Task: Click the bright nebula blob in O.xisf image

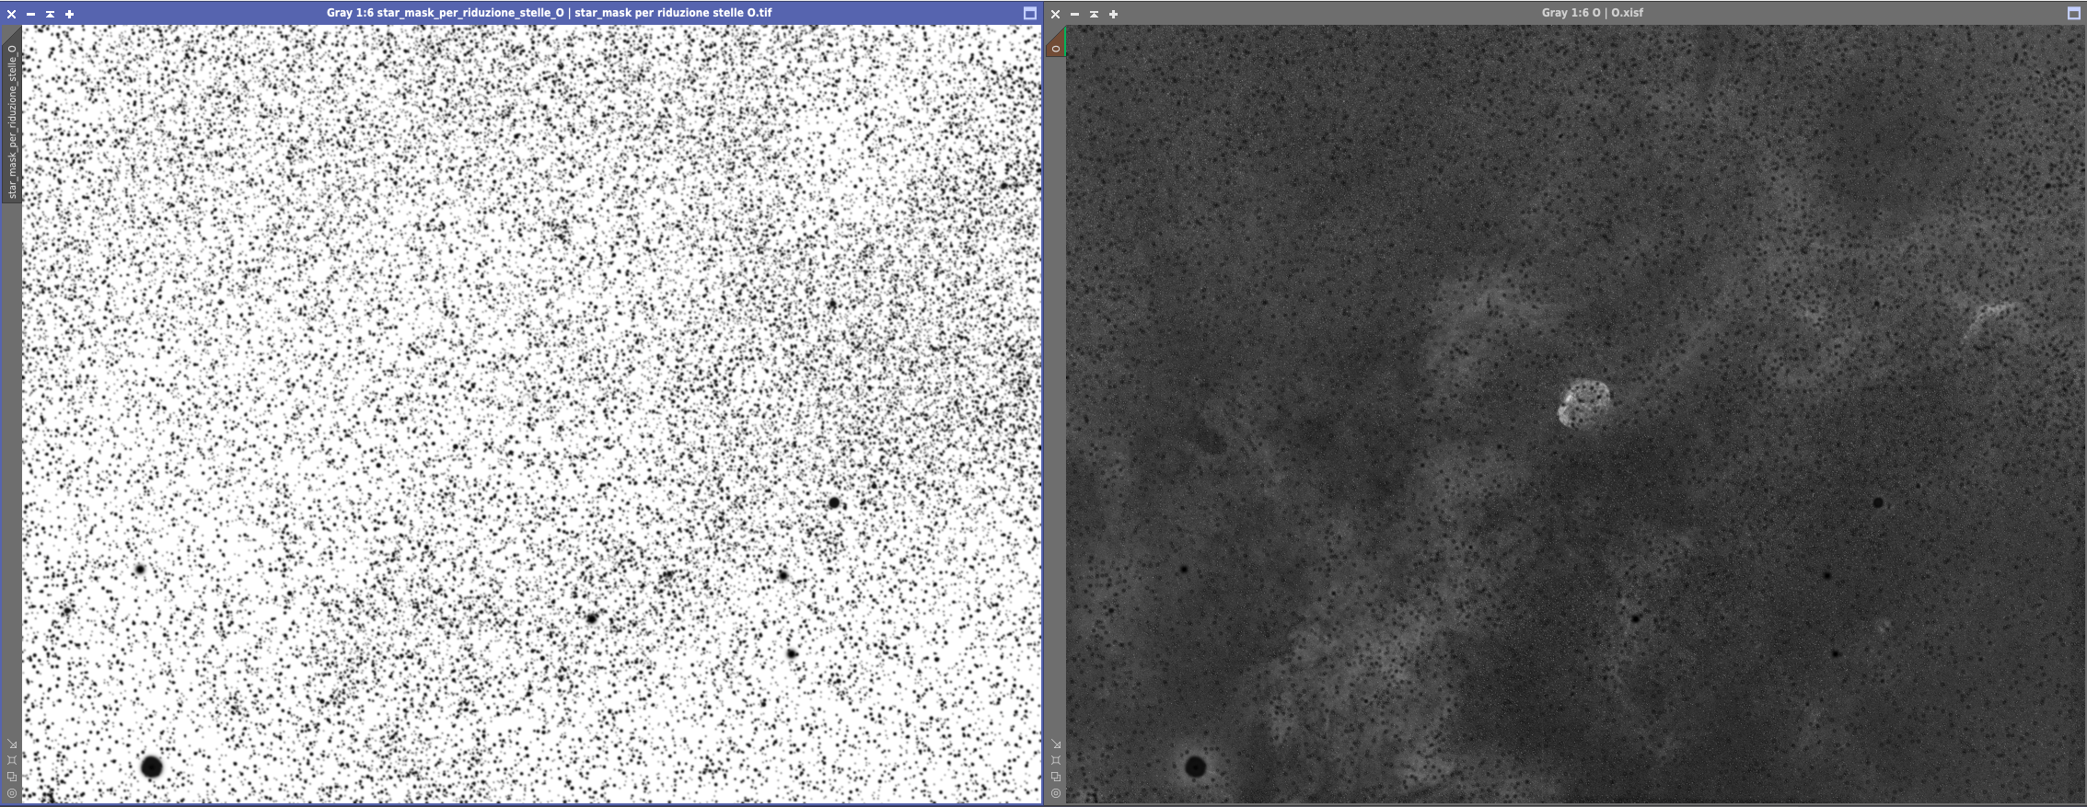Action: (1583, 404)
